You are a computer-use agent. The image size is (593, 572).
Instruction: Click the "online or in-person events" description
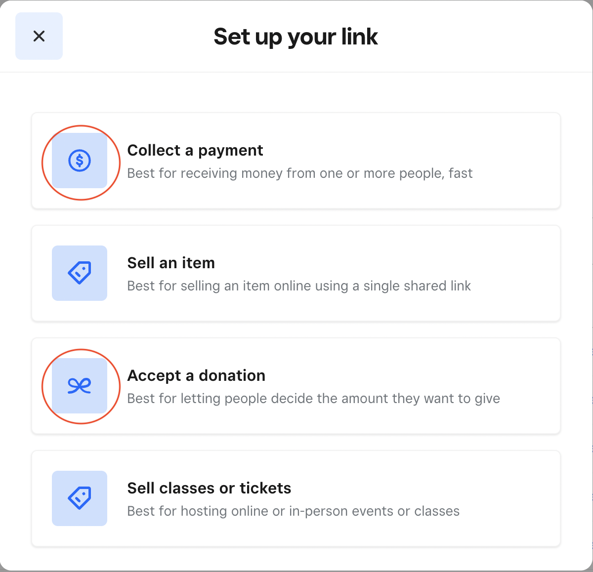click(x=316, y=511)
